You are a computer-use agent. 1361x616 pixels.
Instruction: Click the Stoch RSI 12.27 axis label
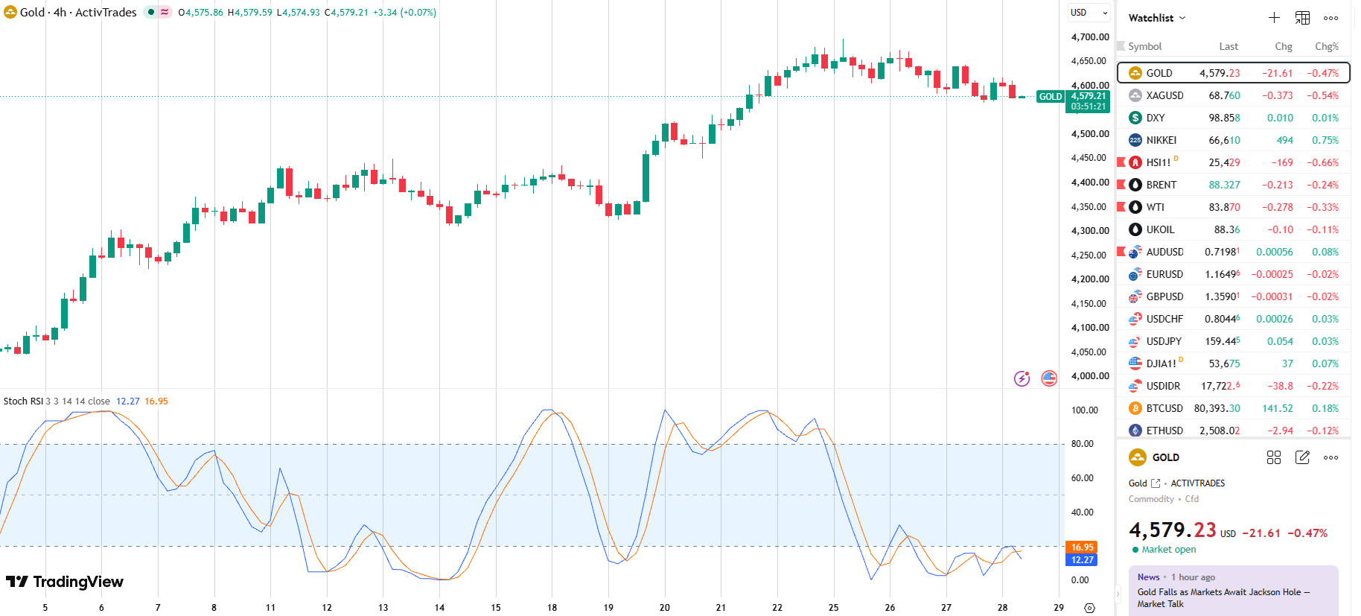[x=1082, y=560]
